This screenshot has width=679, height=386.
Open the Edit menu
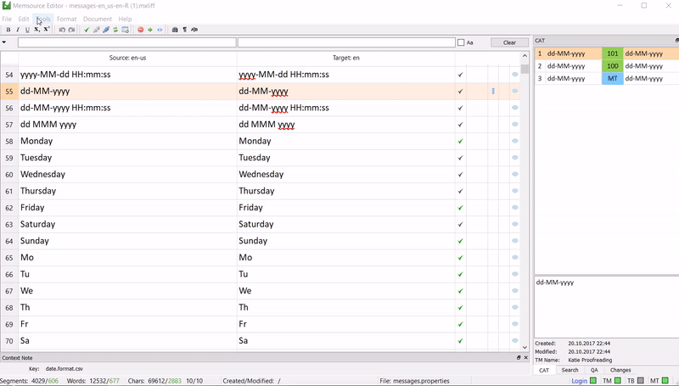pyautogui.click(x=24, y=19)
